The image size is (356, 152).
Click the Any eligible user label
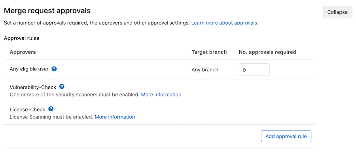29,69
